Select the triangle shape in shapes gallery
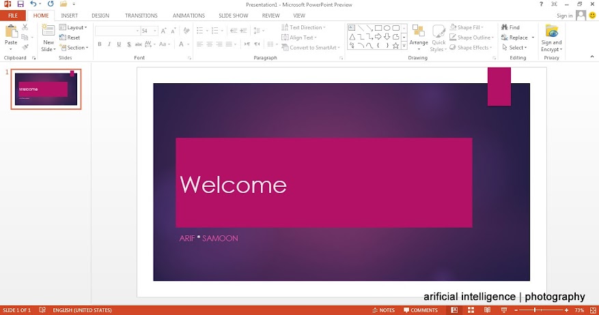This screenshot has height=315, width=599. [x=352, y=37]
